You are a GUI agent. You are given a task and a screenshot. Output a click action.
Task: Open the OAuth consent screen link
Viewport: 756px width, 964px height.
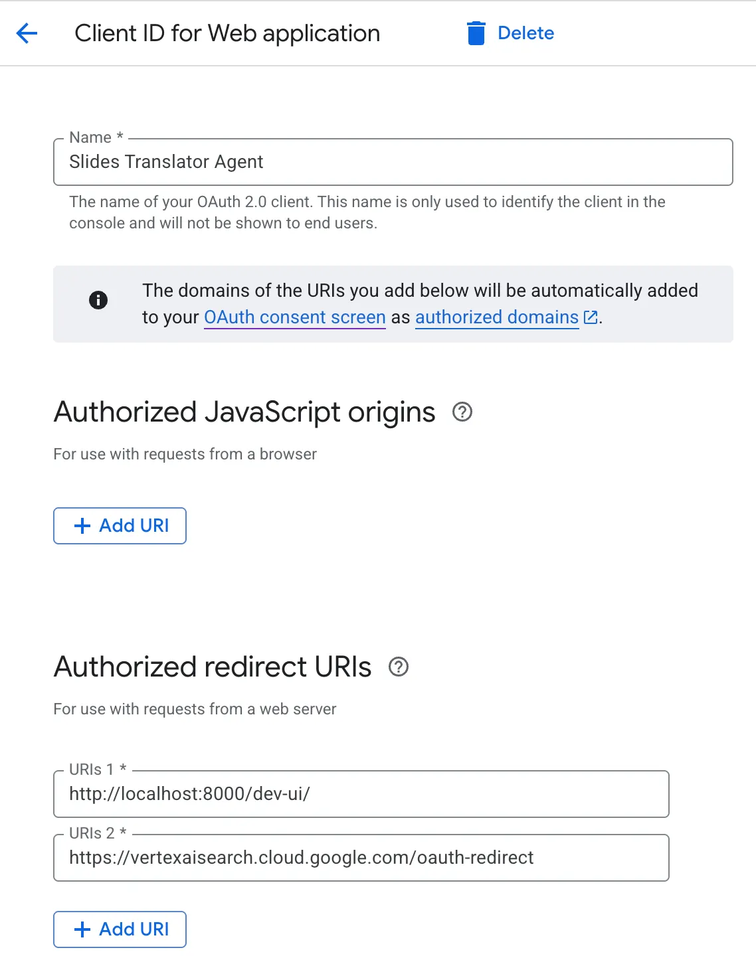click(x=295, y=317)
